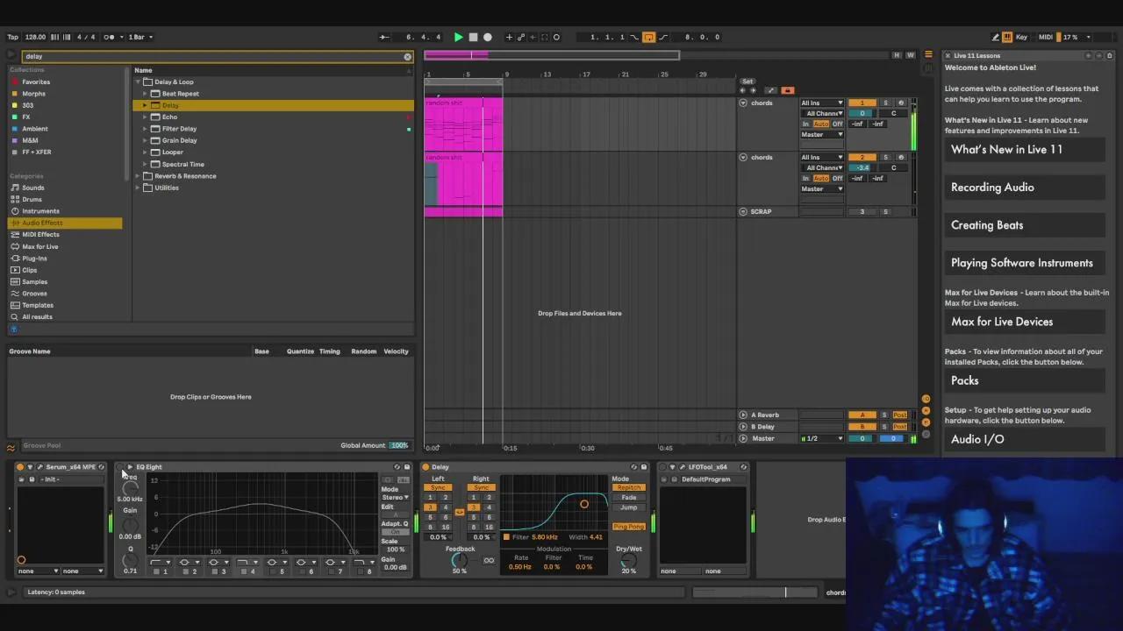1123x631 pixels.
Task: Adjust the Delay Dry/Wet knob
Action: pyautogui.click(x=628, y=561)
